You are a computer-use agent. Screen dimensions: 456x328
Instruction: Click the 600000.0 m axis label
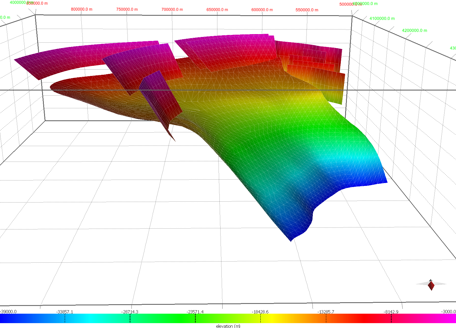[262, 10]
